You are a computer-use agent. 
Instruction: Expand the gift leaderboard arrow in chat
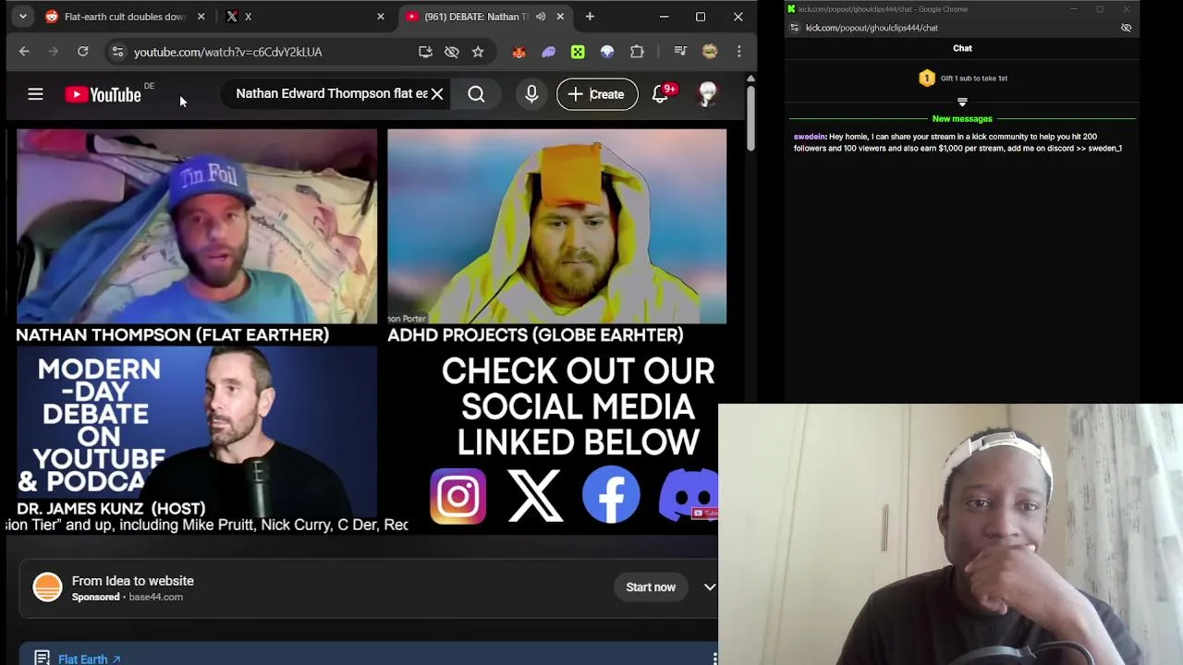(x=962, y=102)
